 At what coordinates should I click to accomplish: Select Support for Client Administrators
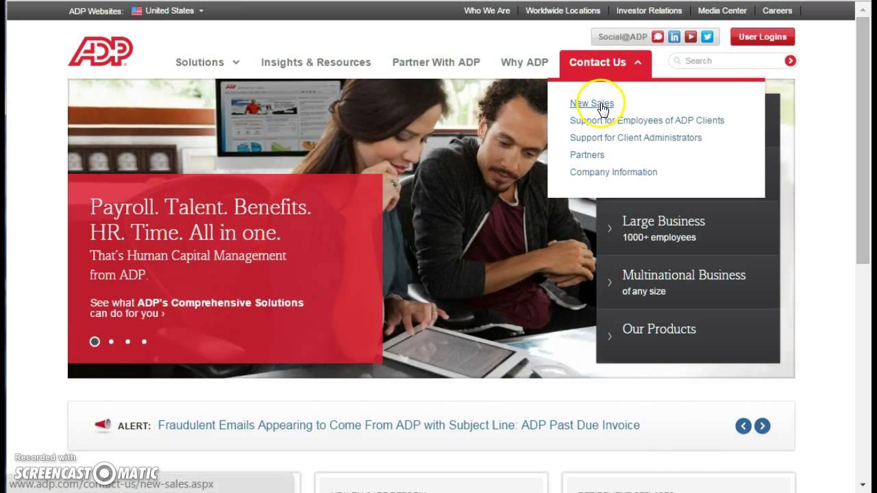tap(636, 138)
